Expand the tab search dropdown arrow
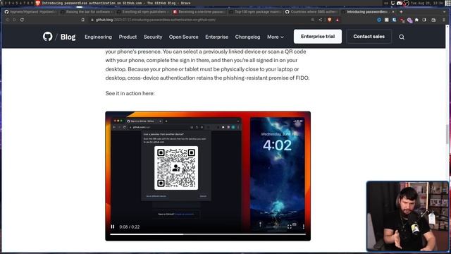This screenshot has width=451, height=254. [445, 12]
